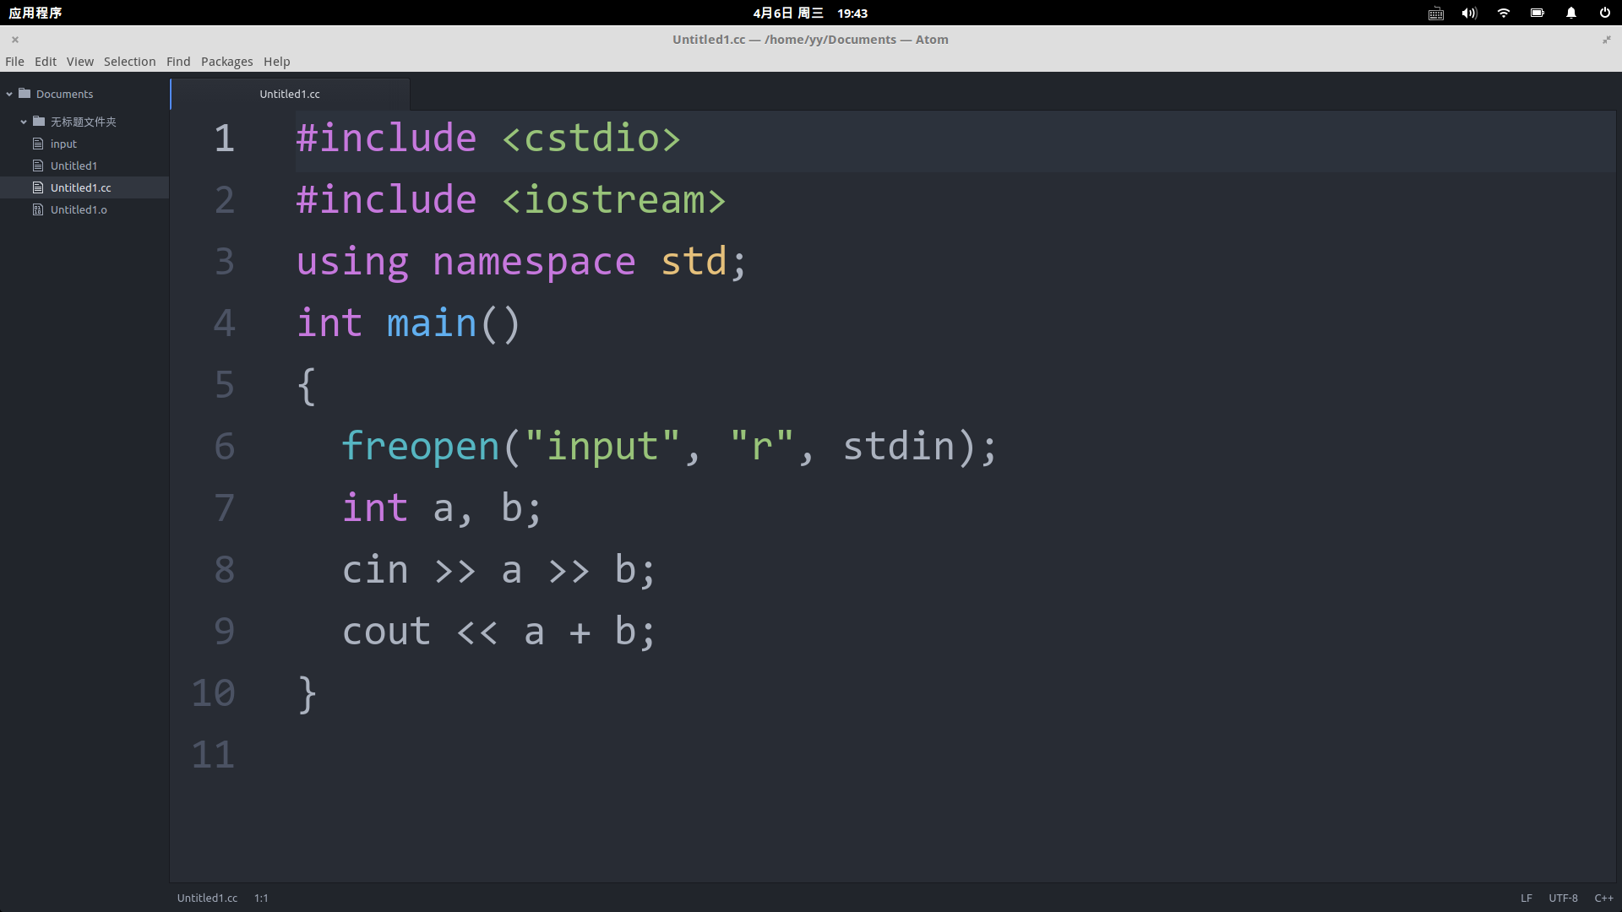Image resolution: width=1622 pixels, height=912 pixels.
Task: Click on the word freopen in code
Action: [421, 447]
